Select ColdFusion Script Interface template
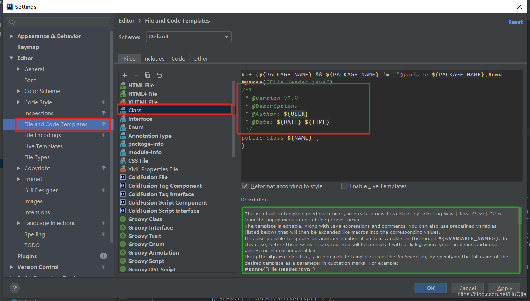Screen dimensions: 530x301 click(164, 211)
